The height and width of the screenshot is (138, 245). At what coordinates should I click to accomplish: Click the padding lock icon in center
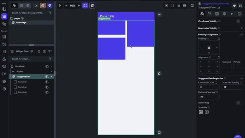pyautogui.click(x=209, y=48)
